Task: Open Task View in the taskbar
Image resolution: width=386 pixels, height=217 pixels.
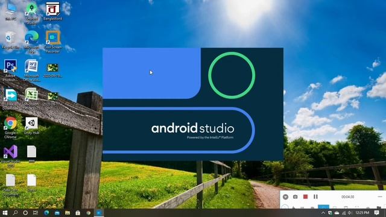Action: [36, 213]
